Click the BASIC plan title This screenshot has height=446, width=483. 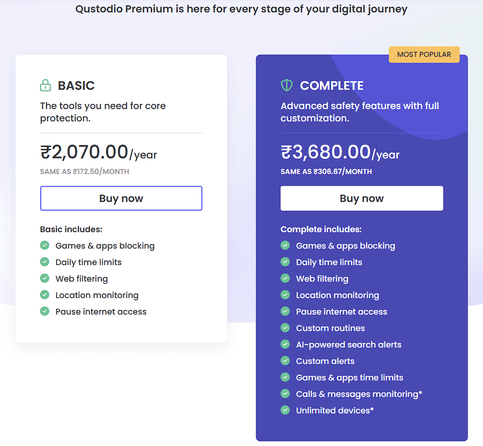(x=76, y=86)
